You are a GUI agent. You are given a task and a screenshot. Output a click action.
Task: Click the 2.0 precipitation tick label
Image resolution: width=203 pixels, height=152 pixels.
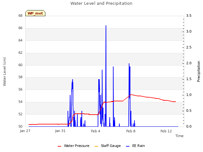tap(189, 63)
